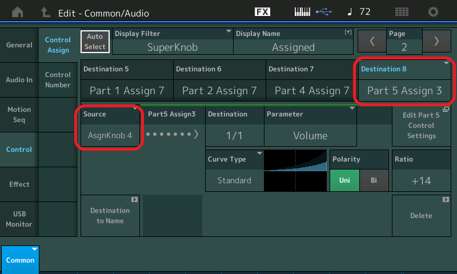The height and width of the screenshot is (274, 457).
Task: Toggle the Auto Select button
Action: [95, 41]
